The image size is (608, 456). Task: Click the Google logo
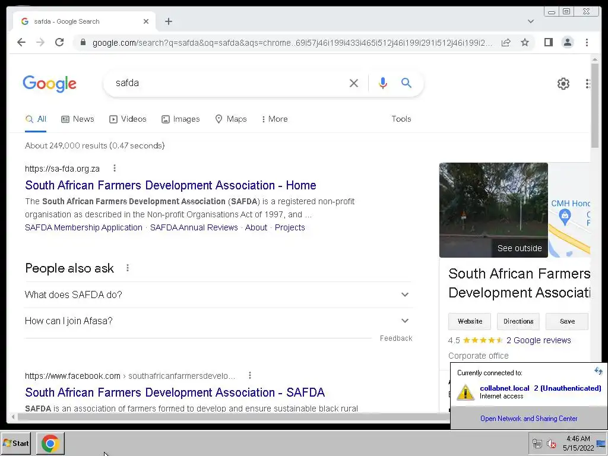pos(50,84)
